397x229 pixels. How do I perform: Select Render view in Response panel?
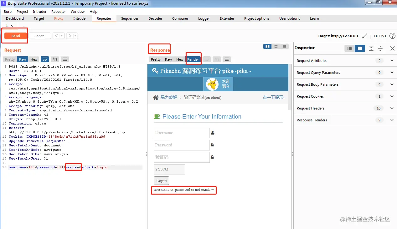coord(193,59)
